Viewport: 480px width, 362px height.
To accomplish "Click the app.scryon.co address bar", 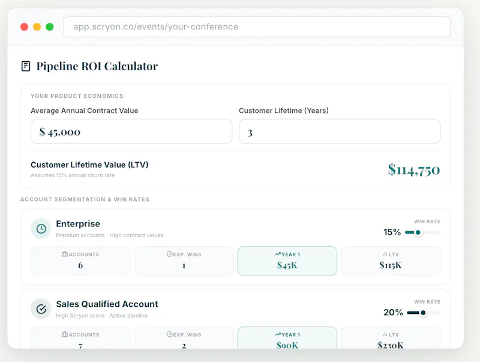I will tap(257, 27).
